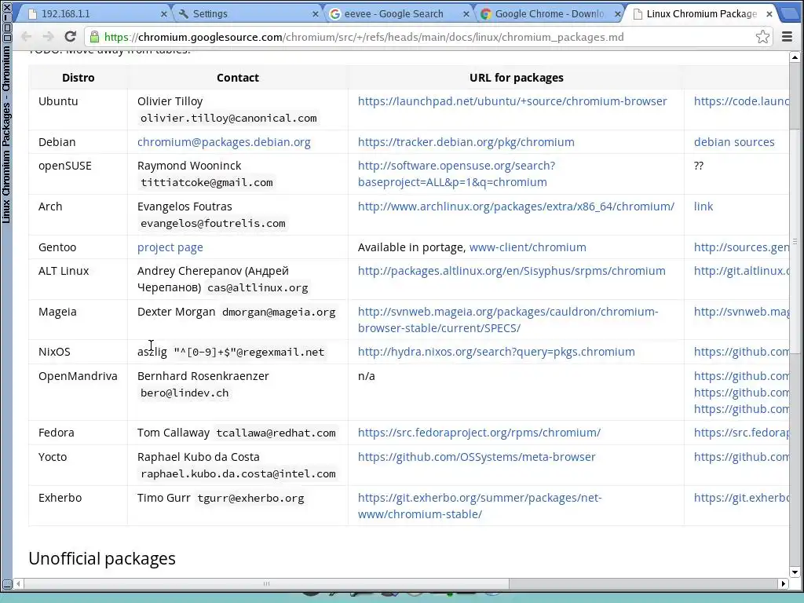This screenshot has height=603, width=804.
Task: Close the 192.168.1.1 tab
Action: (x=163, y=14)
